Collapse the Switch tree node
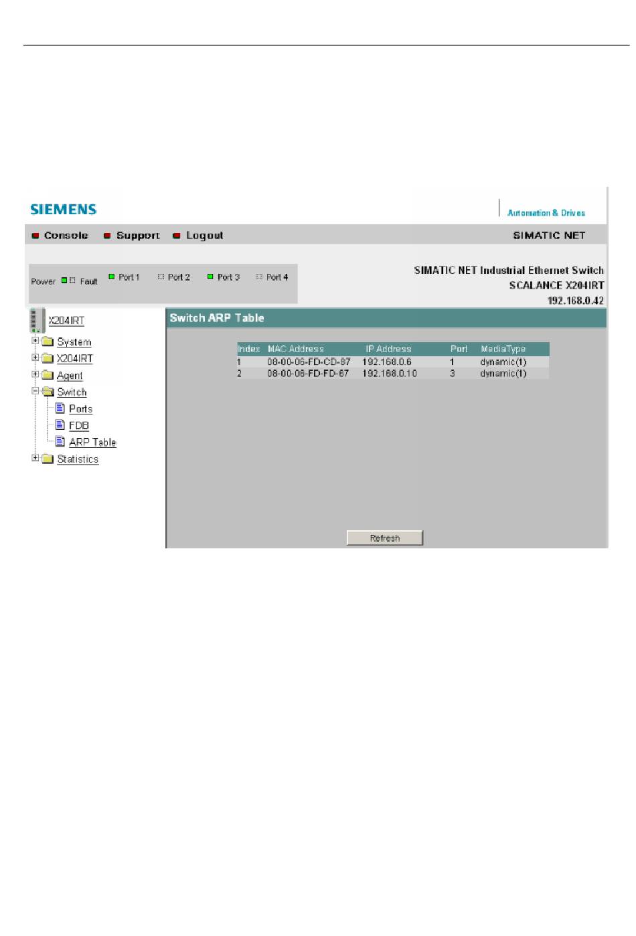636x936 pixels. 35,391
